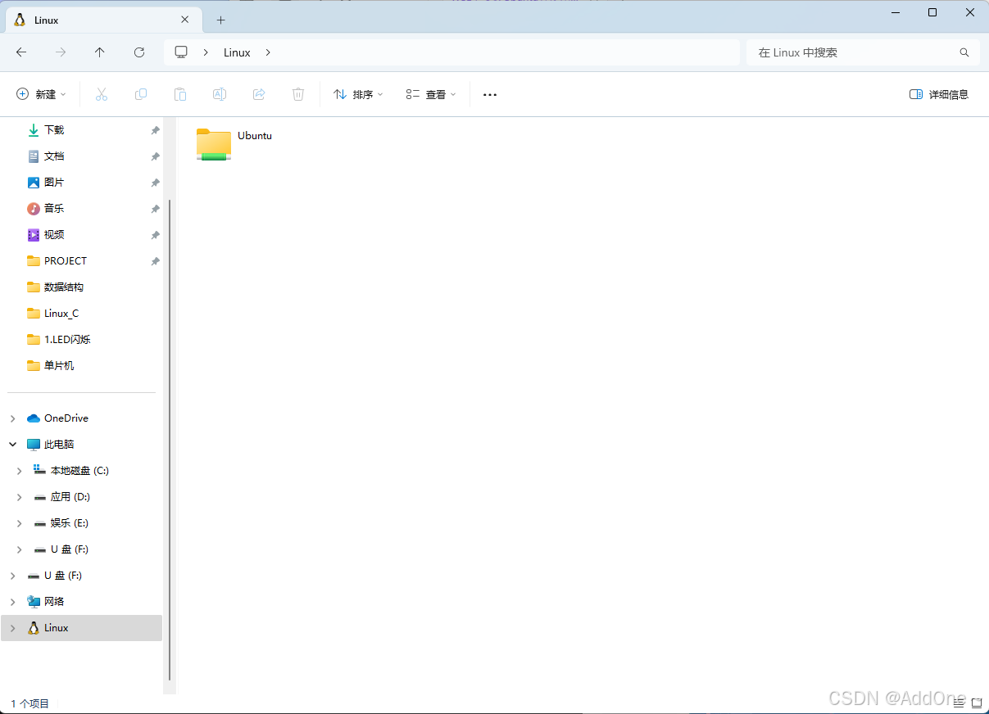Click the Paste clipboard icon
This screenshot has height=714, width=989.
[180, 94]
